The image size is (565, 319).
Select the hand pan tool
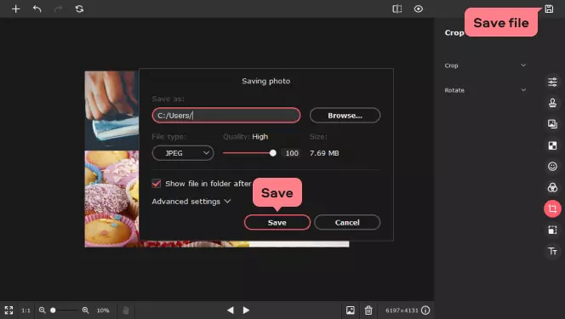(x=126, y=310)
